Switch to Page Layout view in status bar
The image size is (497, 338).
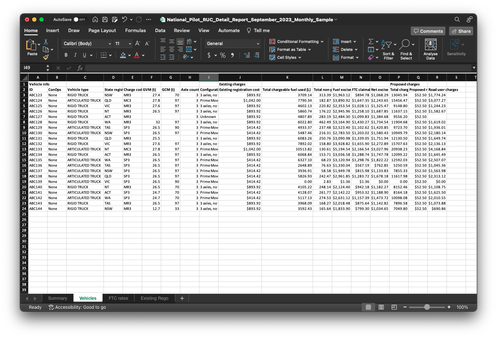pos(381,307)
